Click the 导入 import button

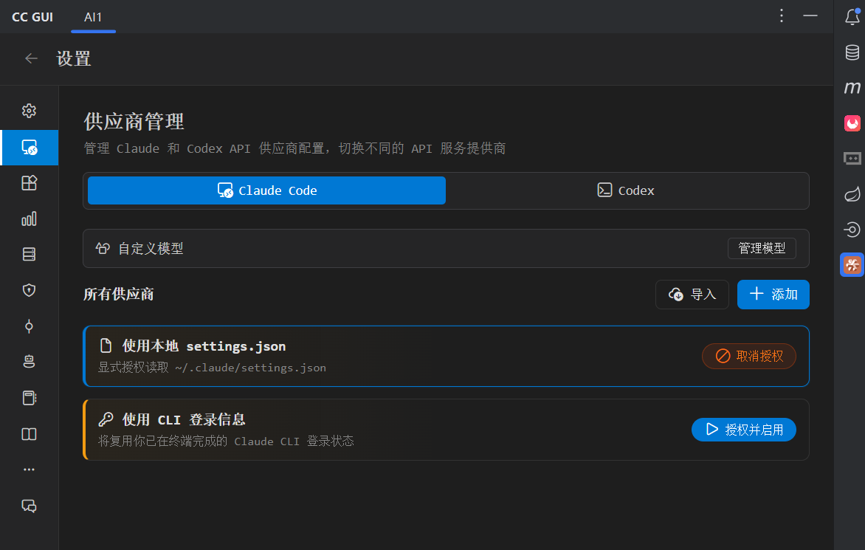pos(692,295)
